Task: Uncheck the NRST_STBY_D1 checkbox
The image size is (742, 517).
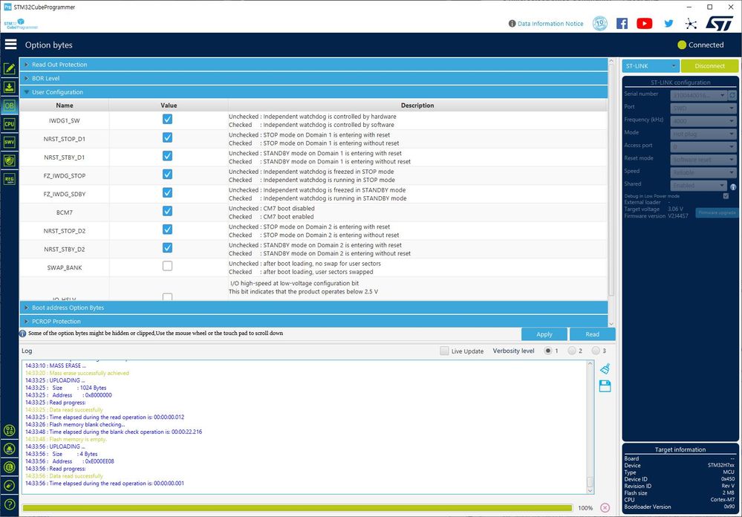Action: 167,156
